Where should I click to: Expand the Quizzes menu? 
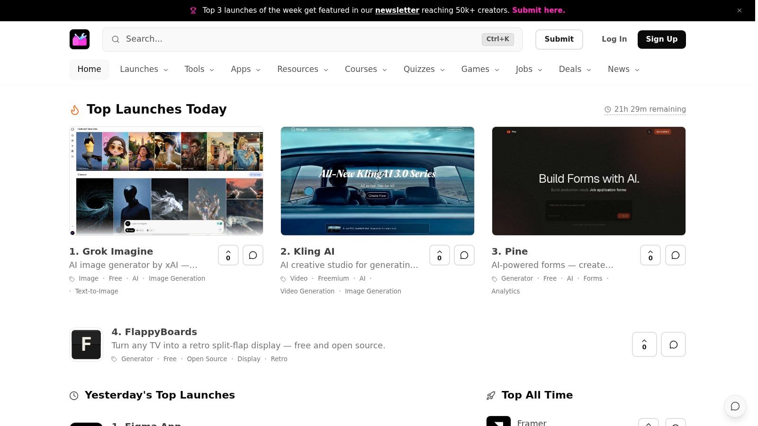click(424, 69)
